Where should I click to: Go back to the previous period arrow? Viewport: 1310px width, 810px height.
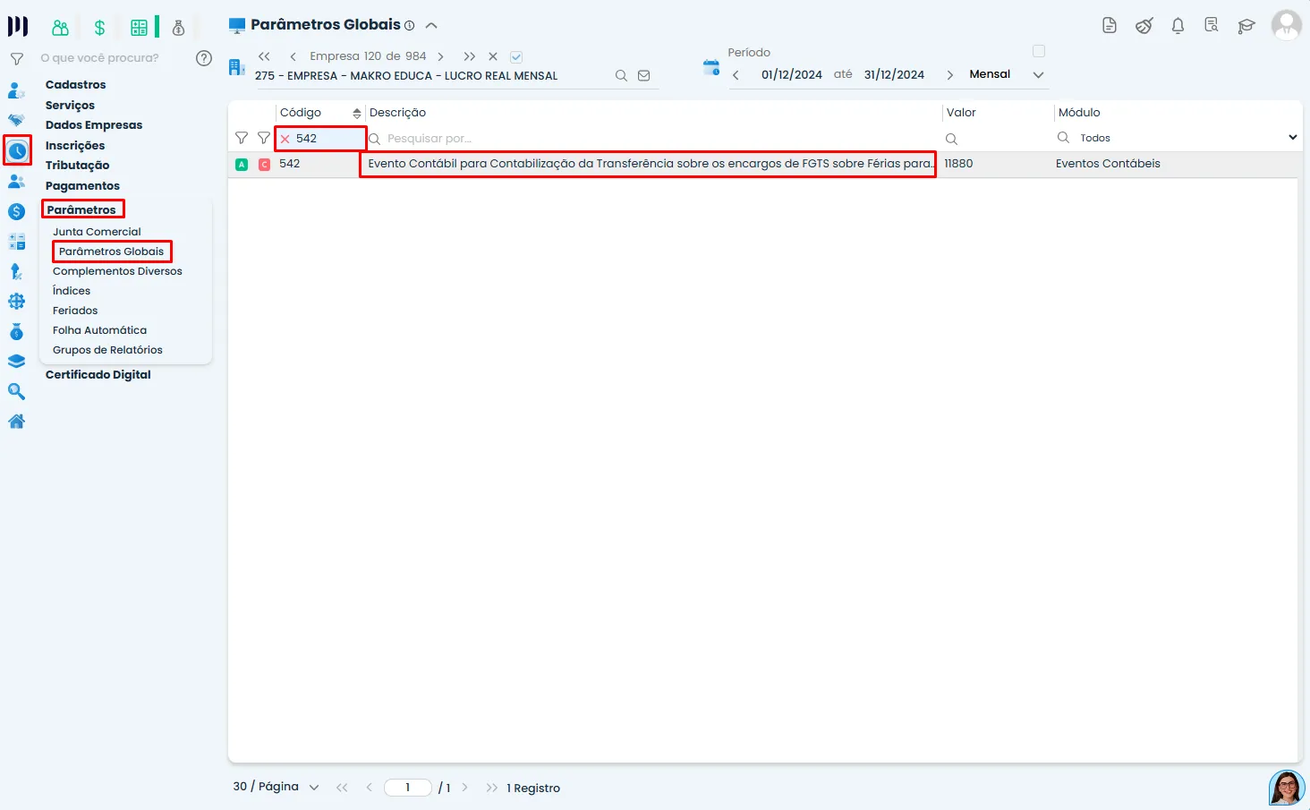tap(736, 75)
